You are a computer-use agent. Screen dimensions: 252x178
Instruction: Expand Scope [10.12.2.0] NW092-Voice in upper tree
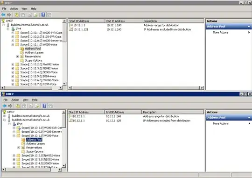click(x=13, y=64)
